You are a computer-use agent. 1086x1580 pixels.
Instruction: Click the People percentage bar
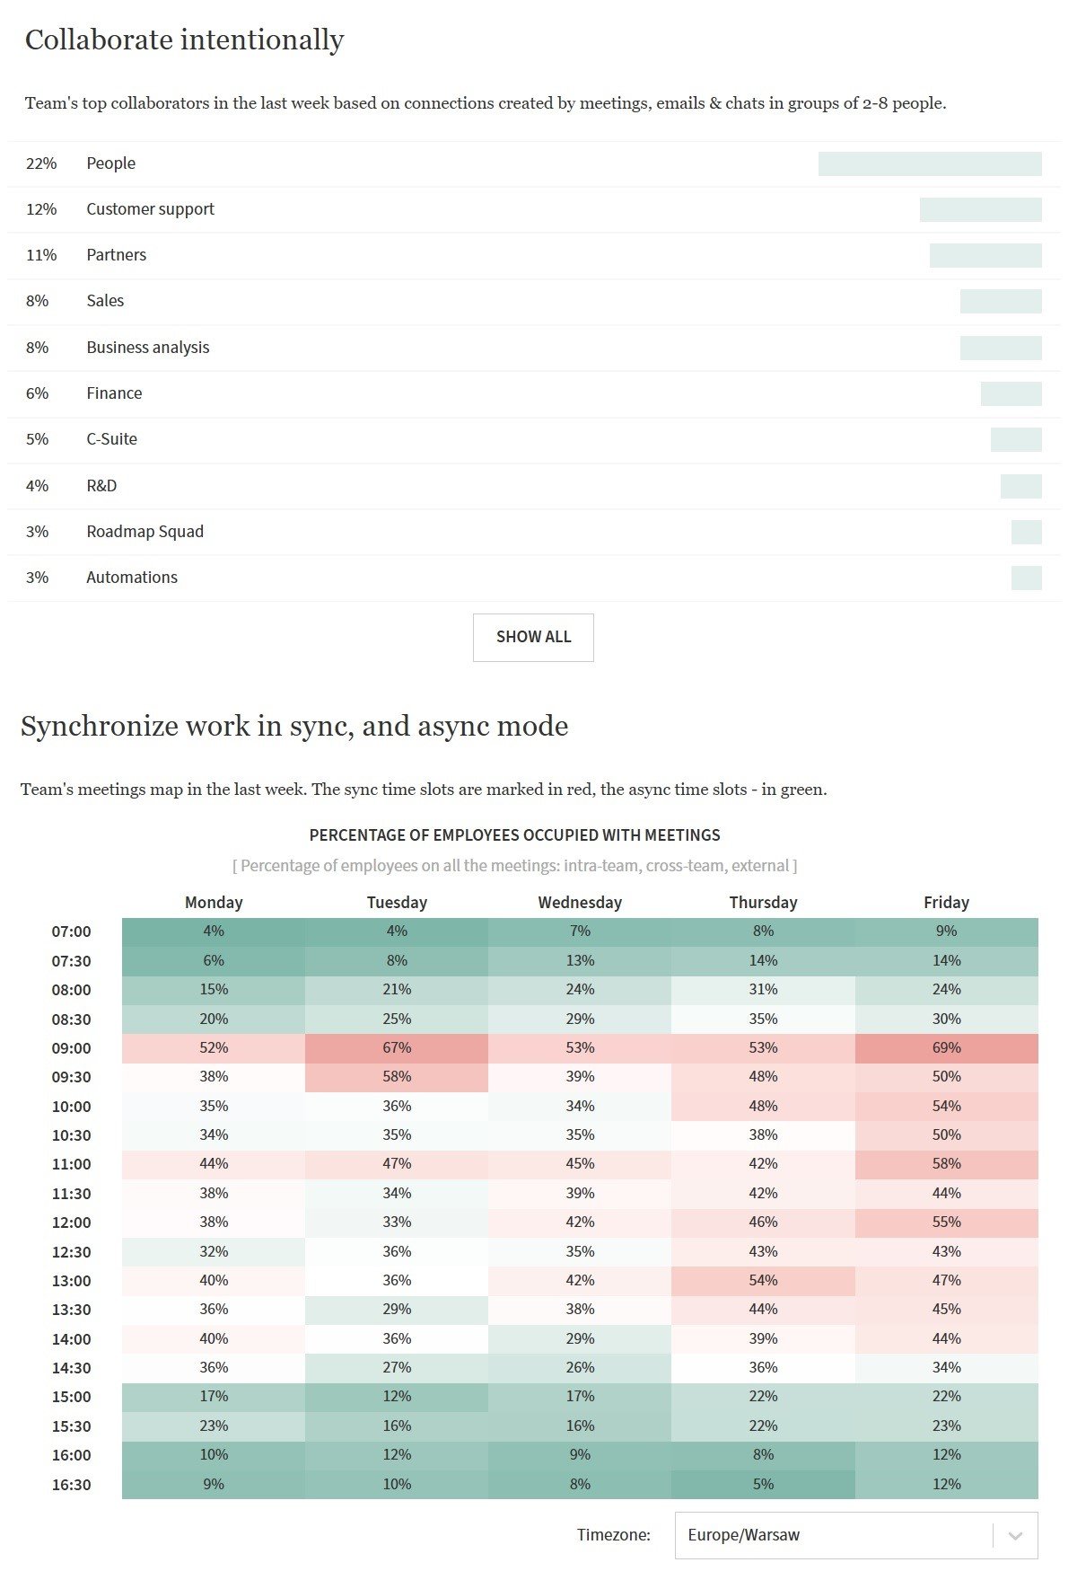(929, 163)
